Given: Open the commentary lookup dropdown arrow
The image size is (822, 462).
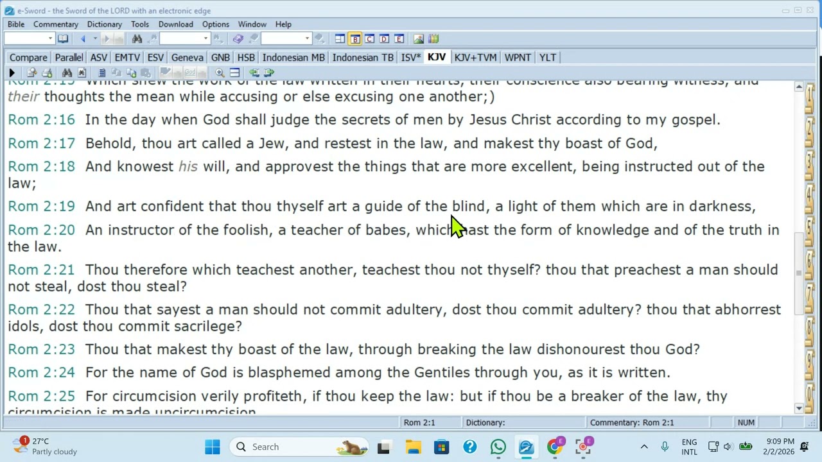Looking at the screenshot, I should pyautogui.click(x=307, y=38).
